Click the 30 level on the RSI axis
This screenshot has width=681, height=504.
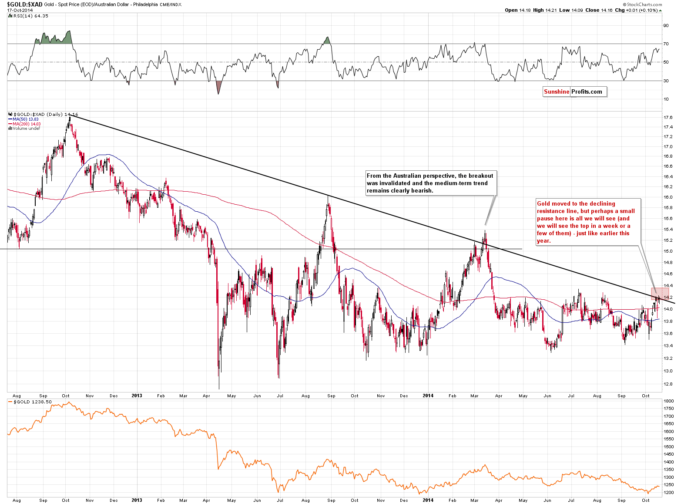666,81
